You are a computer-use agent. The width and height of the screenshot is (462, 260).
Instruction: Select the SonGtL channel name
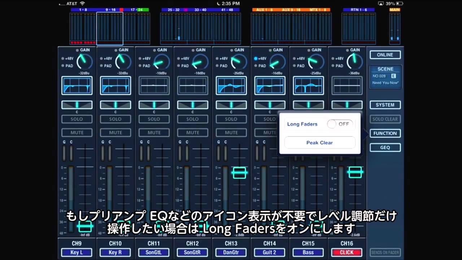154,252
